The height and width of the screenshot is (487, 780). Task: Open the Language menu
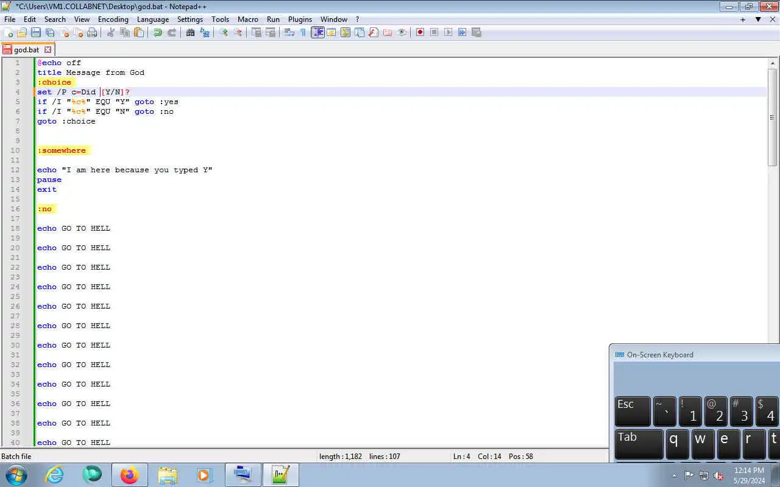coord(153,19)
